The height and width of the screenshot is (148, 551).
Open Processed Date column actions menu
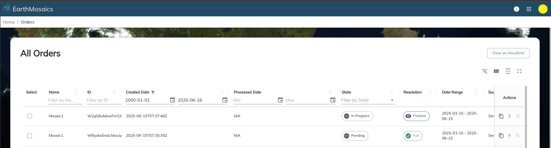click(330, 92)
